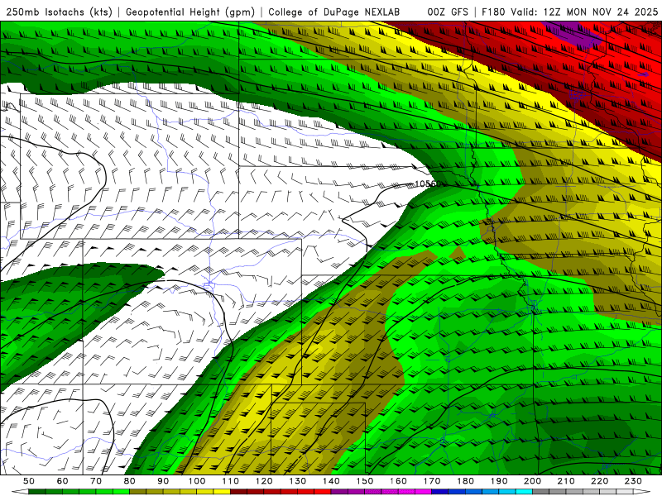This screenshot has width=662, height=496.
Task: Click the '100' colorbar scale label
Action: tap(197, 481)
